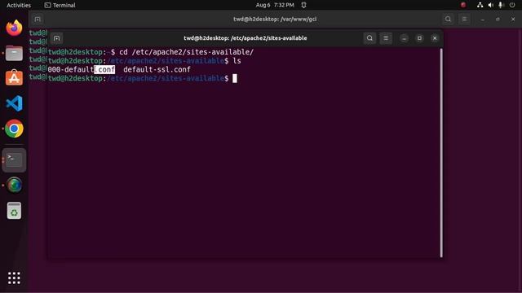Open the globe browser icon in dock
Screen dimensions: 522x293
tap(14, 185)
